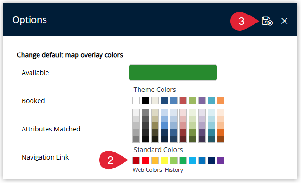
Task: Select the sky blue standard color swatch
Action: (193, 160)
